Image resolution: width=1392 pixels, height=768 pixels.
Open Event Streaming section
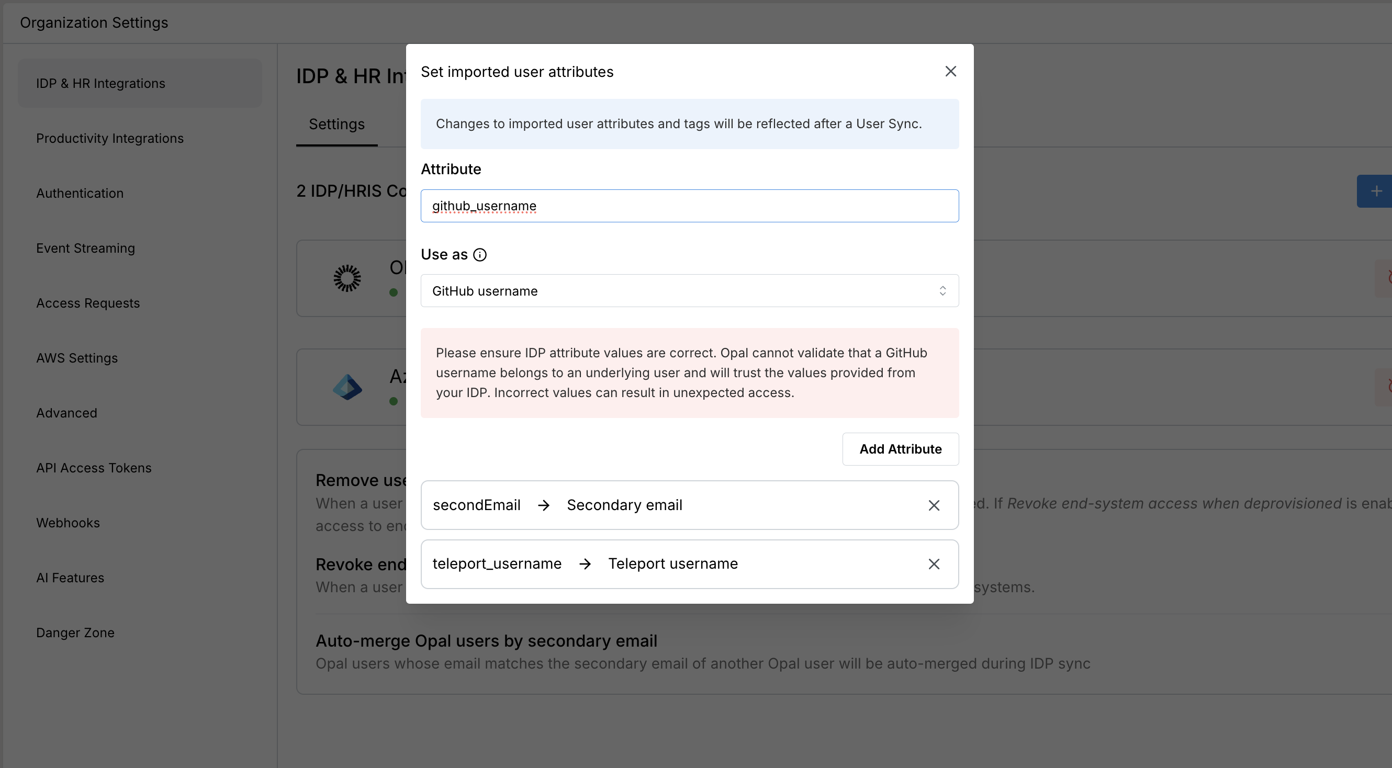coord(85,249)
